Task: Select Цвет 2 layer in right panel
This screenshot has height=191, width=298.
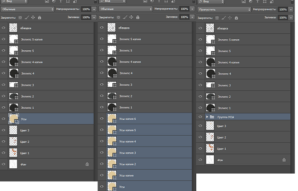Action: point(243,137)
